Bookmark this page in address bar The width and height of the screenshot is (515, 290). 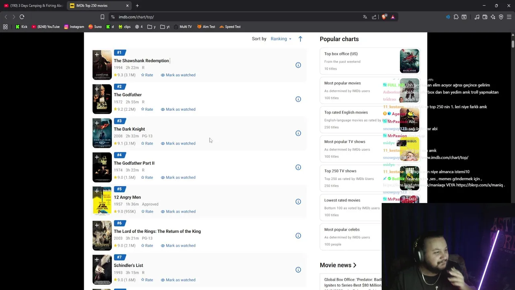tap(102, 17)
